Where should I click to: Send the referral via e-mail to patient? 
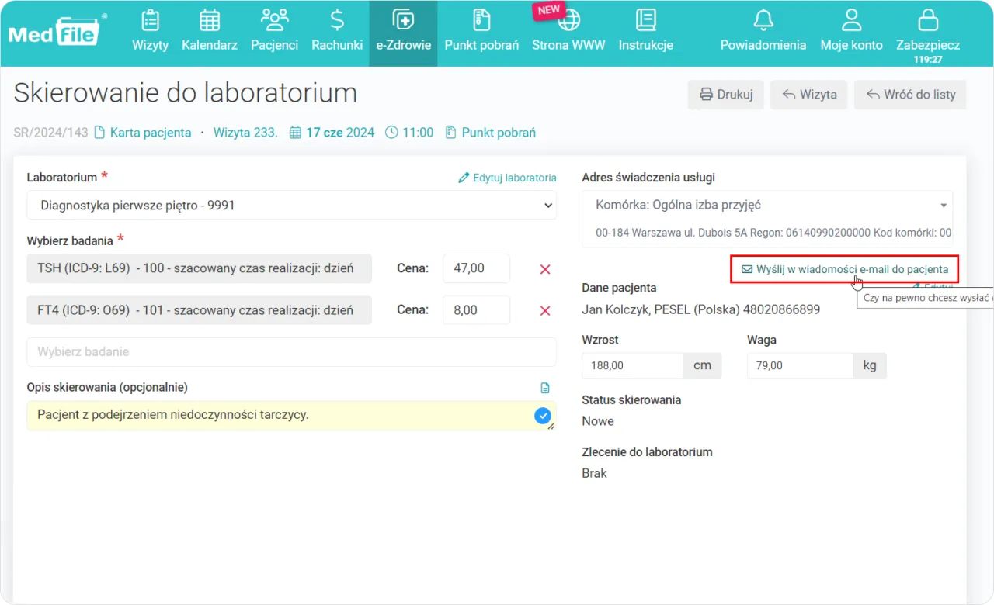[x=844, y=268]
